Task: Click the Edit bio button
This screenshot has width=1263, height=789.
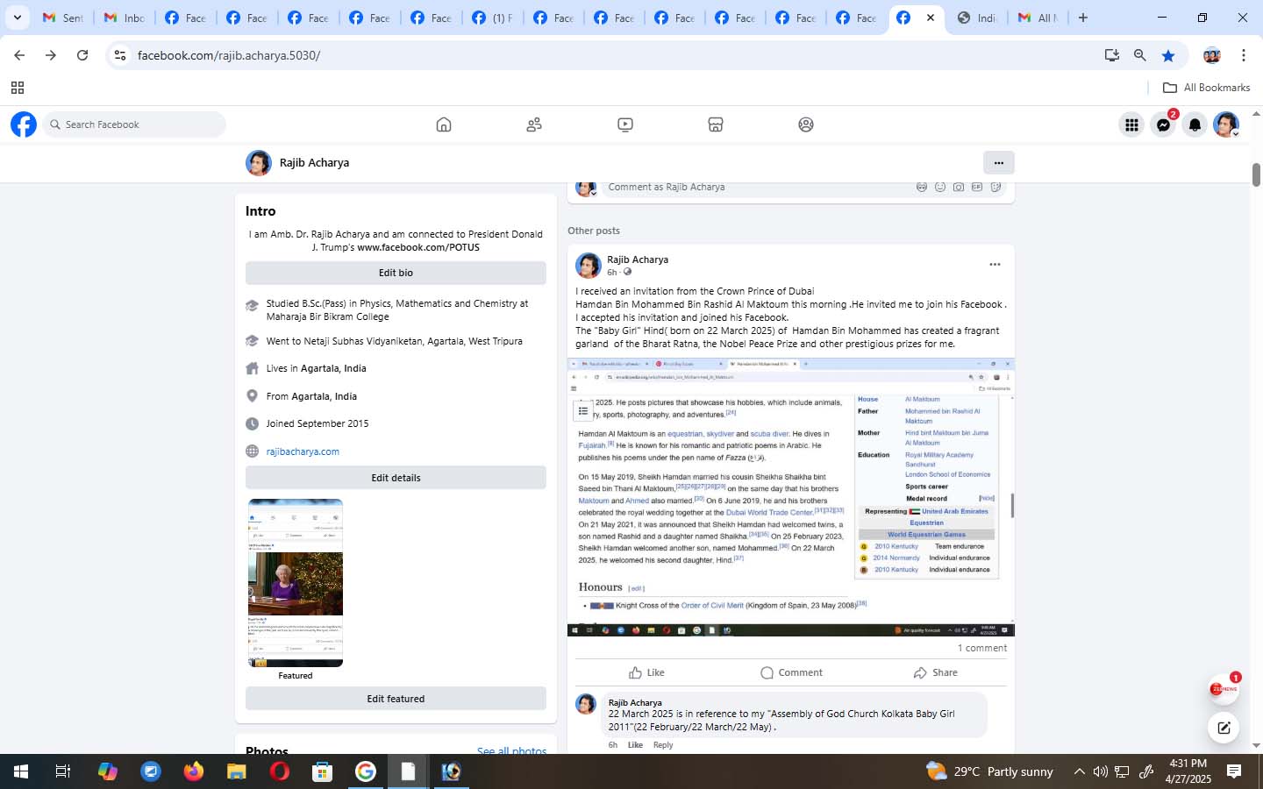Action: pyautogui.click(x=396, y=273)
